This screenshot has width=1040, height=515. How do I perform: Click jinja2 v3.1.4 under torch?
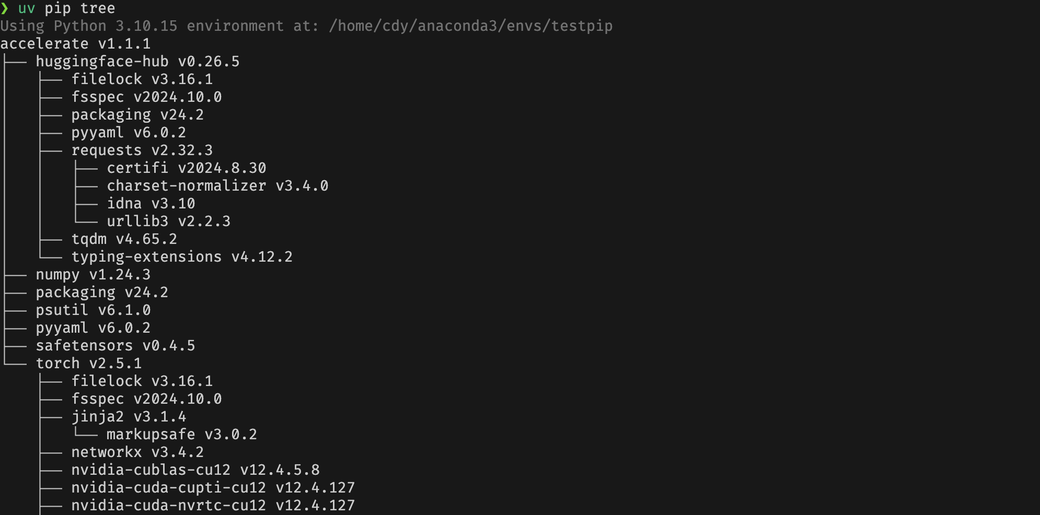(129, 417)
